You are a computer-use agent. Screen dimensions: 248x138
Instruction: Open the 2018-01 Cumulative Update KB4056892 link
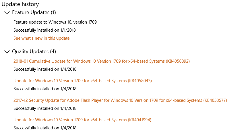[101, 61]
